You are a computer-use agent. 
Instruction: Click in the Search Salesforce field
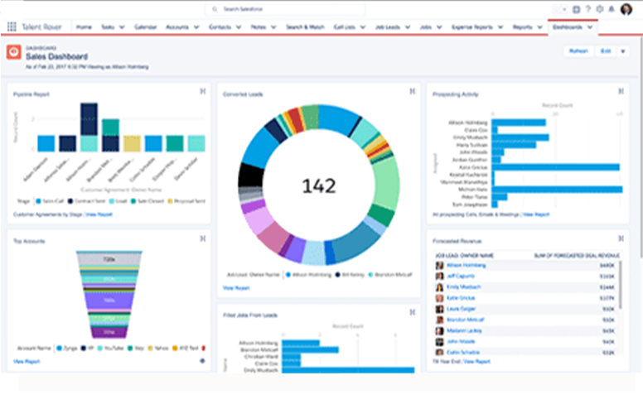click(x=285, y=9)
